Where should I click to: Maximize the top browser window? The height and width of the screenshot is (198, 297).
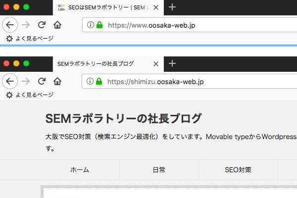[x=26, y=7]
